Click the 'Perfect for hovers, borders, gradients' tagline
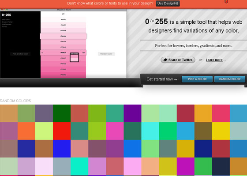The height and width of the screenshot is (176, 247). pos(194,46)
